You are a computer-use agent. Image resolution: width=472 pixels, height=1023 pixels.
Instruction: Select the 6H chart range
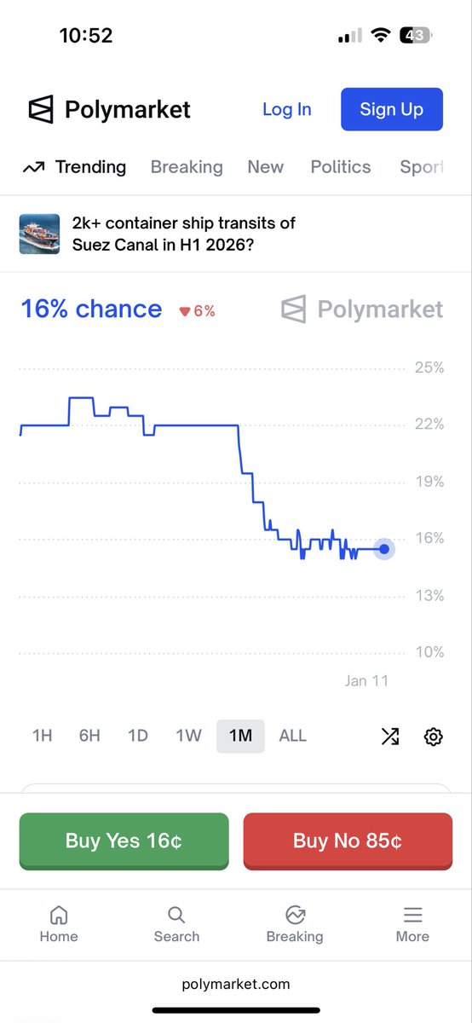89,736
